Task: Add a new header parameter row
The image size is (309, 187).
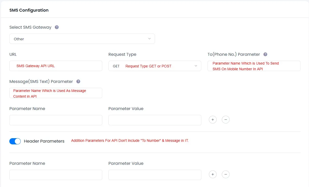Action: pos(213,174)
